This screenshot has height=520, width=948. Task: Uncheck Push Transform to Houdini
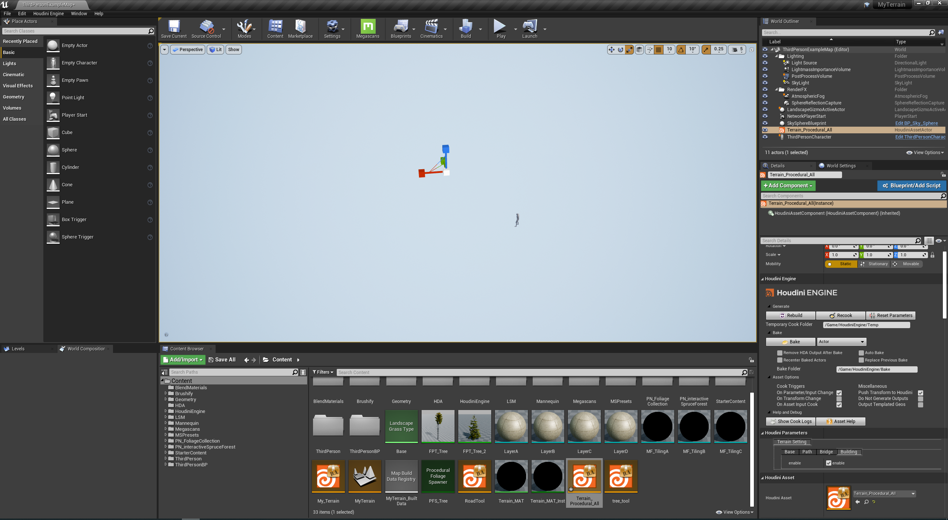point(921,393)
